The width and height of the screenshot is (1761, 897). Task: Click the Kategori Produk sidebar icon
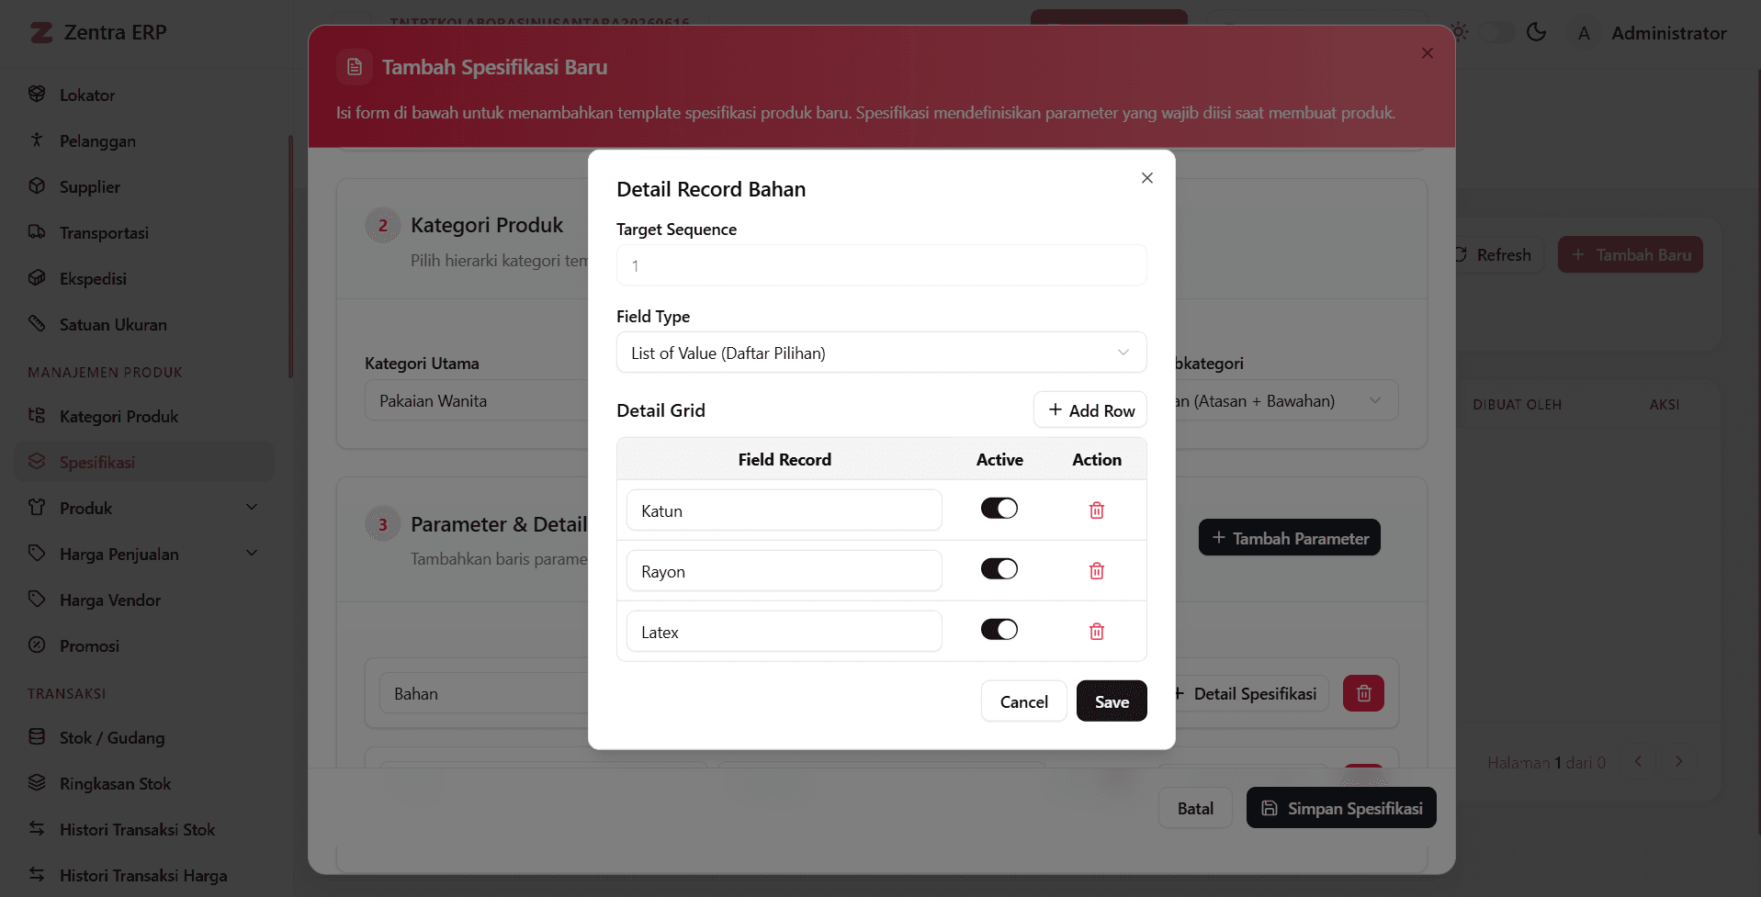[37, 415]
